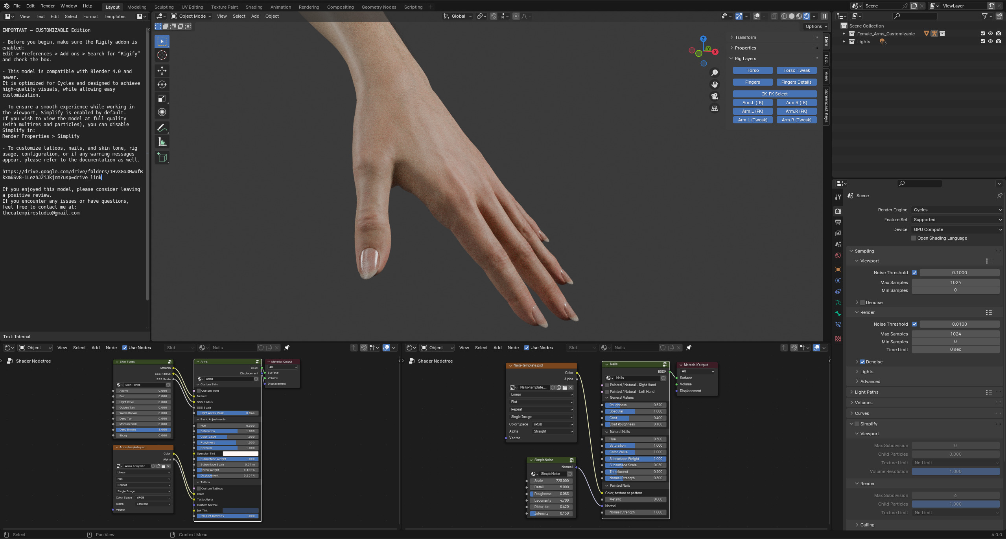The height and width of the screenshot is (539, 1006).
Task: Enable Viewport Denoise checkbox
Action: [862, 302]
